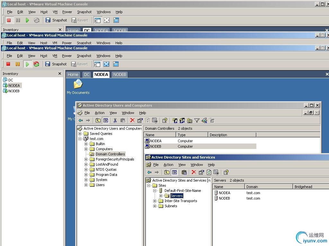Click Create new user icon in AD Users toolbar
329x246 pixels.
click(175, 120)
